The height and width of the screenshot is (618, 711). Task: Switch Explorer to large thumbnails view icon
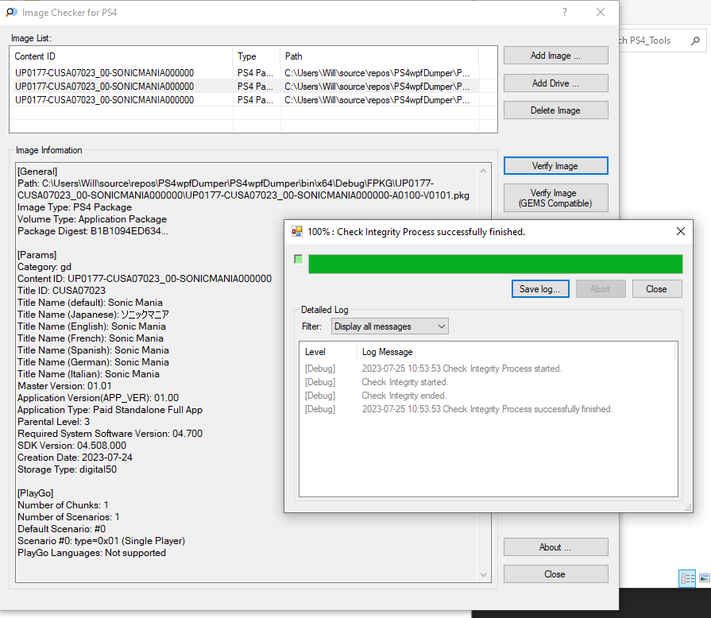704,578
